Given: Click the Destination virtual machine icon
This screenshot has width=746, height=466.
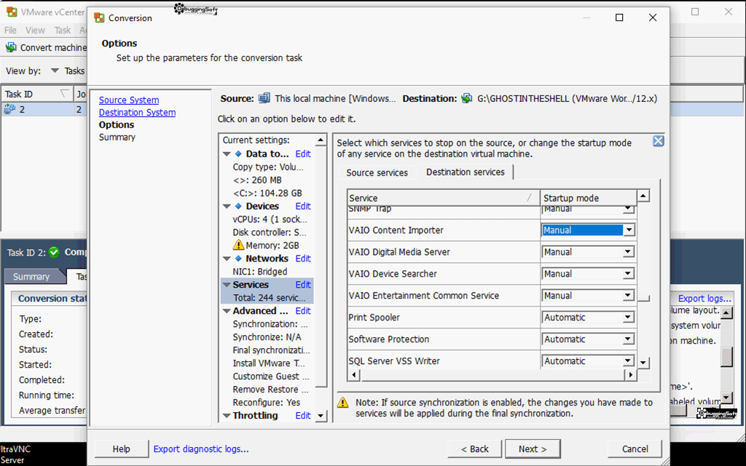Looking at the screenshot, I should pos(467,99).
